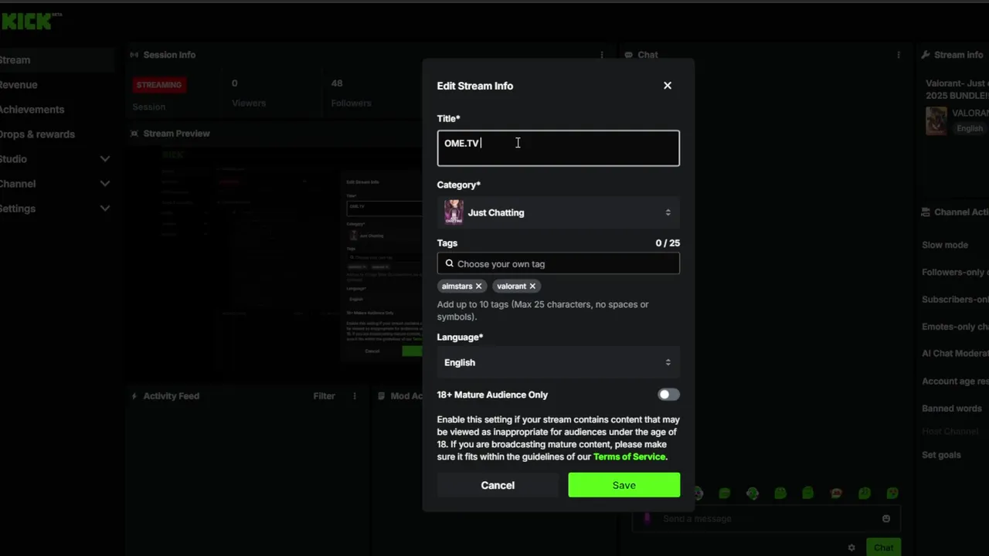Click the green Chat send button
The width and height of the screenshot is (989, 556).
click(x=883, y=548)
